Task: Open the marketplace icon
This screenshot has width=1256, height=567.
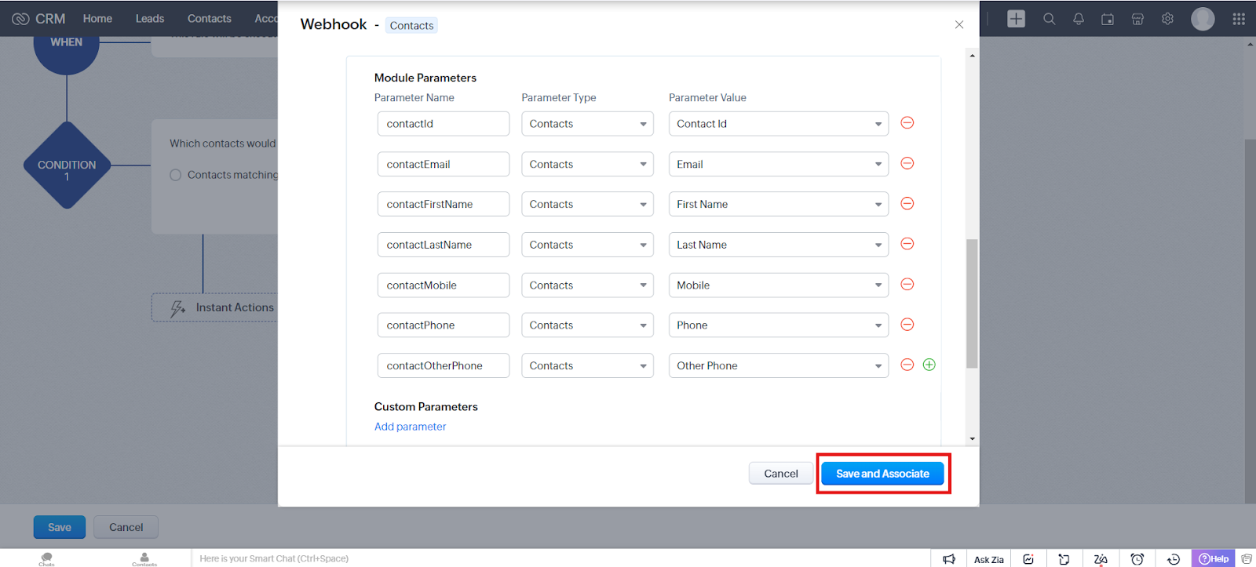Action: 1137,19
